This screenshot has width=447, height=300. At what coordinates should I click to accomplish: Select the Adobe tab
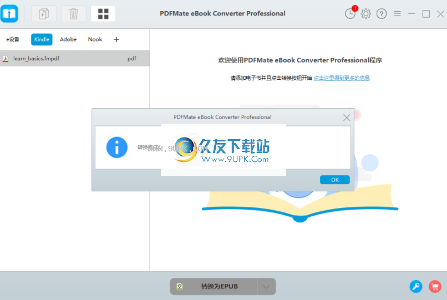click(x=68, y=39)
